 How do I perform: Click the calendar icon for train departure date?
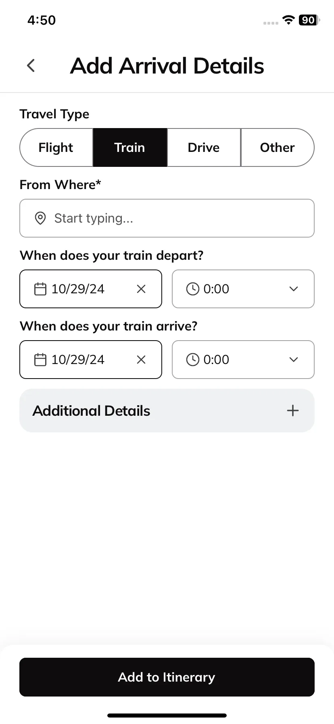pos(40,289)
